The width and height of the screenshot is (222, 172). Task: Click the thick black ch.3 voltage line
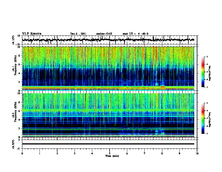(x=108, y=144)
